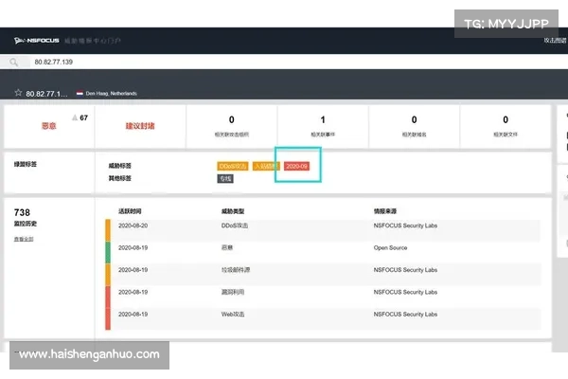Click the dark 专线 tag
The width and height of the screenshot is (568, 379).
pos(225,178)
